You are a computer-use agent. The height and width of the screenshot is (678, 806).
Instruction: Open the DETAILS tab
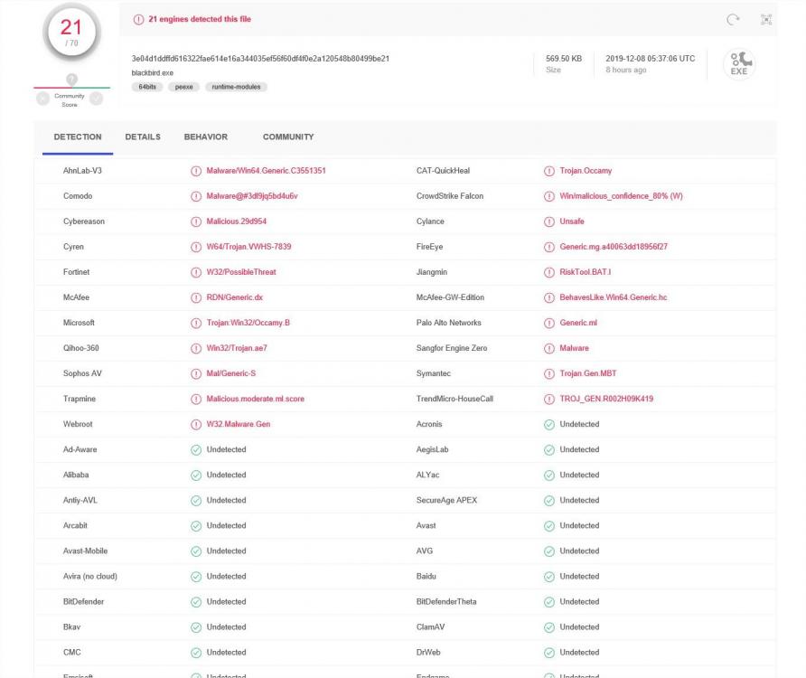(x=143, y=137)
